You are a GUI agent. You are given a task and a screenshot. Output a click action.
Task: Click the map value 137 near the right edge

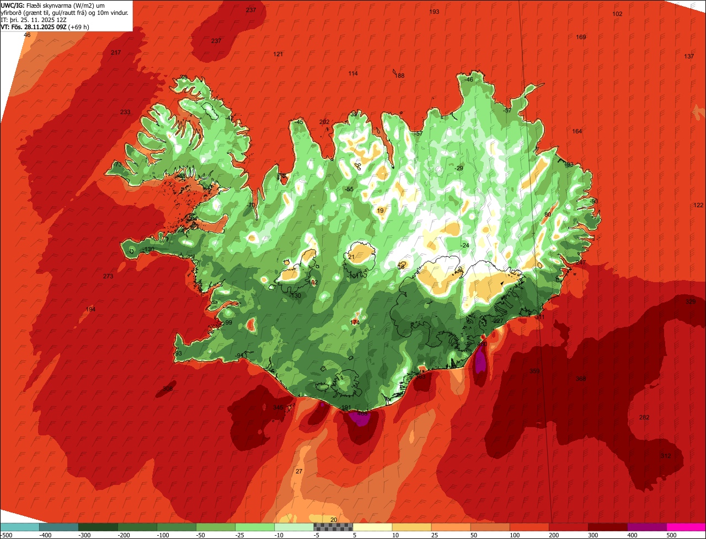click(689, 57)
